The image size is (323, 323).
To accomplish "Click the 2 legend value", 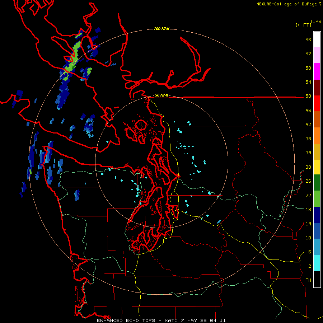I will [310, 266].
